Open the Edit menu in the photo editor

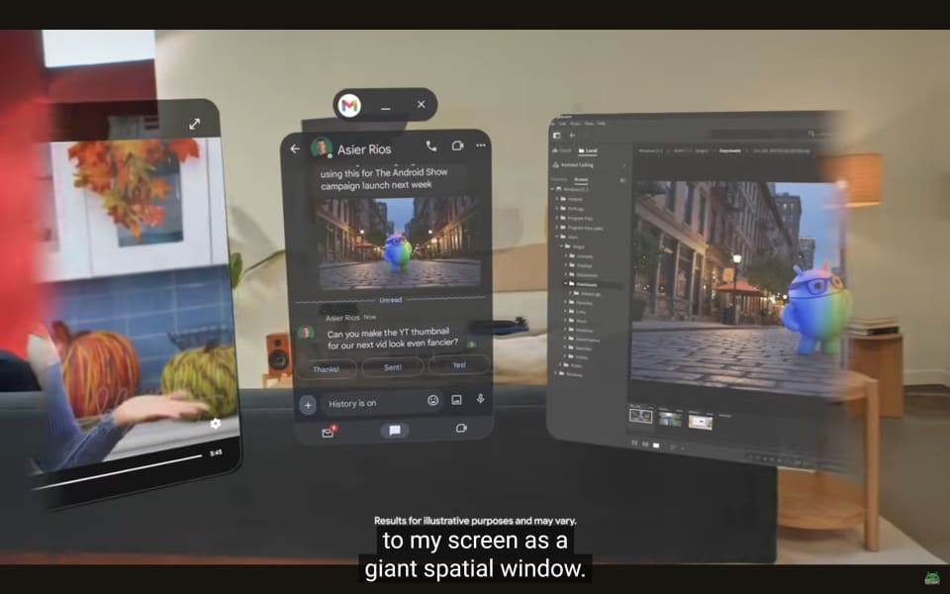pyautogui.click(x=563, y=124)
